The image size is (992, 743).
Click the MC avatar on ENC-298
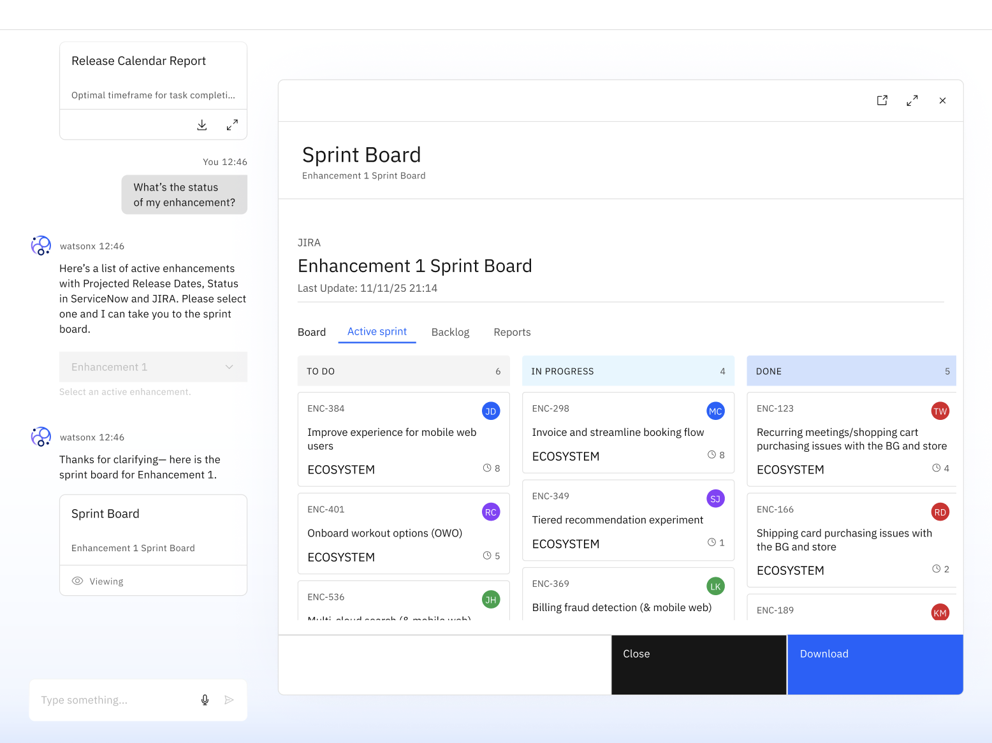715,411
